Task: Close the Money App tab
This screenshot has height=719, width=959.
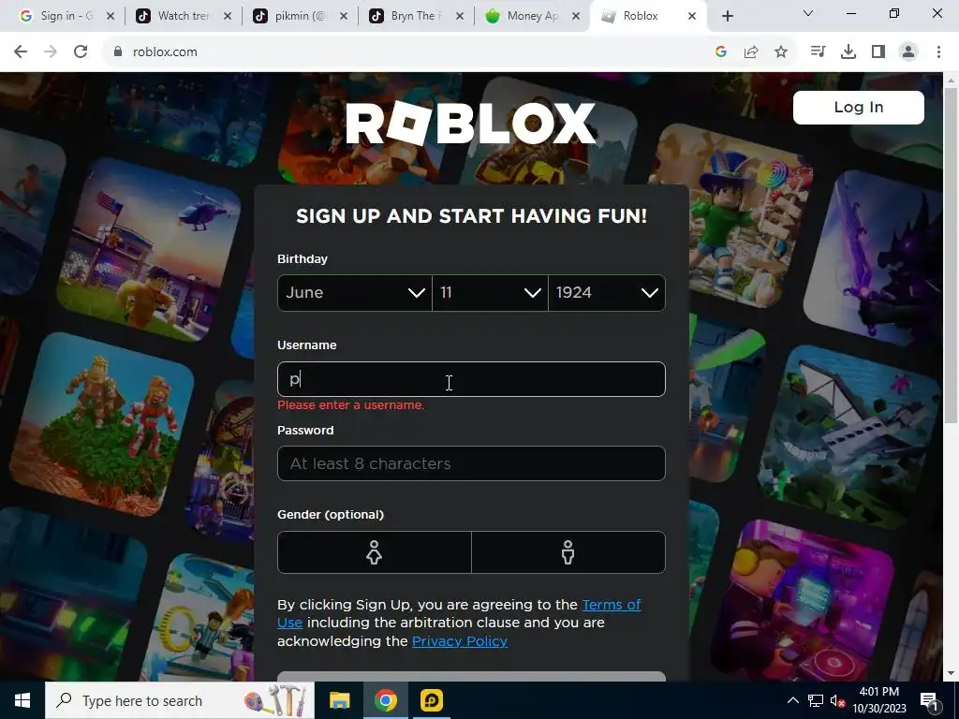Action: [576, 16]
